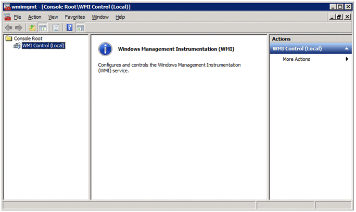Open the Help menu
356x212 pixels.
120,17
